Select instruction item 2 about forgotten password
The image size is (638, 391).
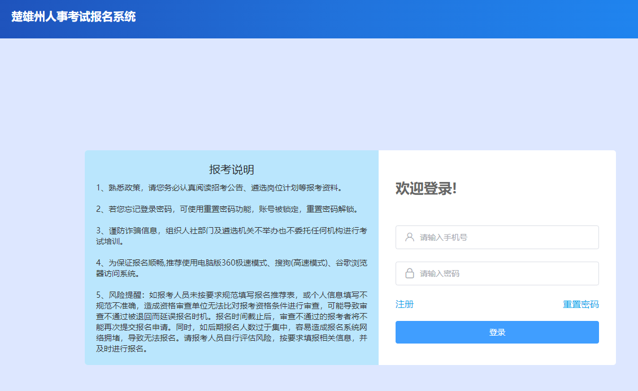pyautogui.click(x=227, y=209)
